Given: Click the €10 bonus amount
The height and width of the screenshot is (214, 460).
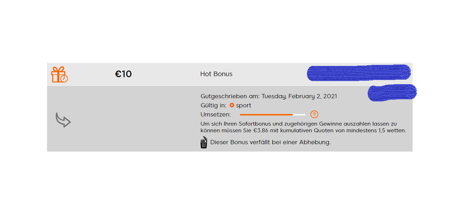Looking at the screenshot, I should [123, 74].
